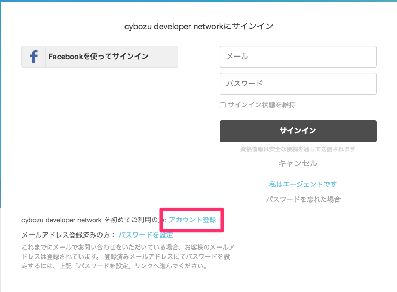The height and width of the screenshot is (292, 397).
Task: Click the 資格情報は安全な接続を通して送信されます notice
Action: [x=298, y=149]
